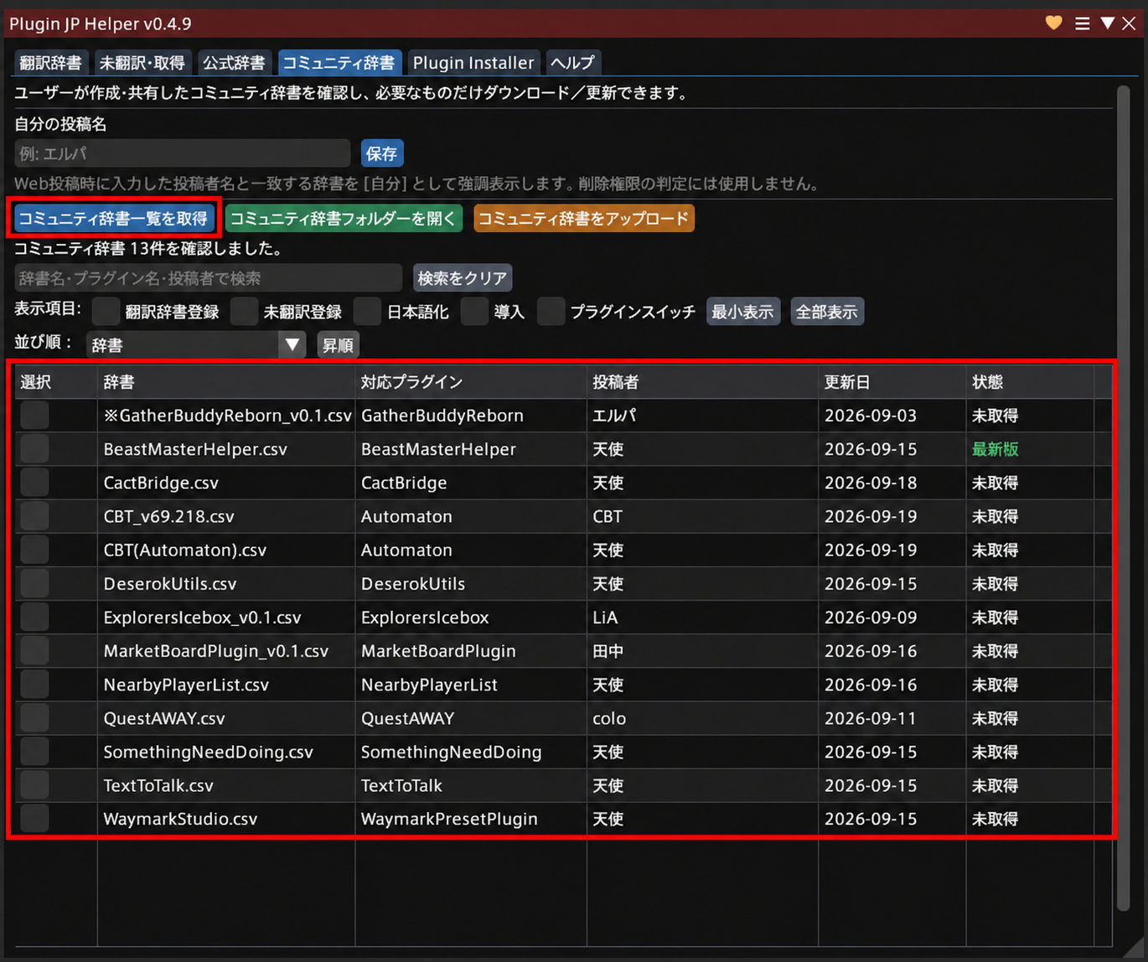
Task: Click 検索をクリア button
Action: tap(463, 278)
